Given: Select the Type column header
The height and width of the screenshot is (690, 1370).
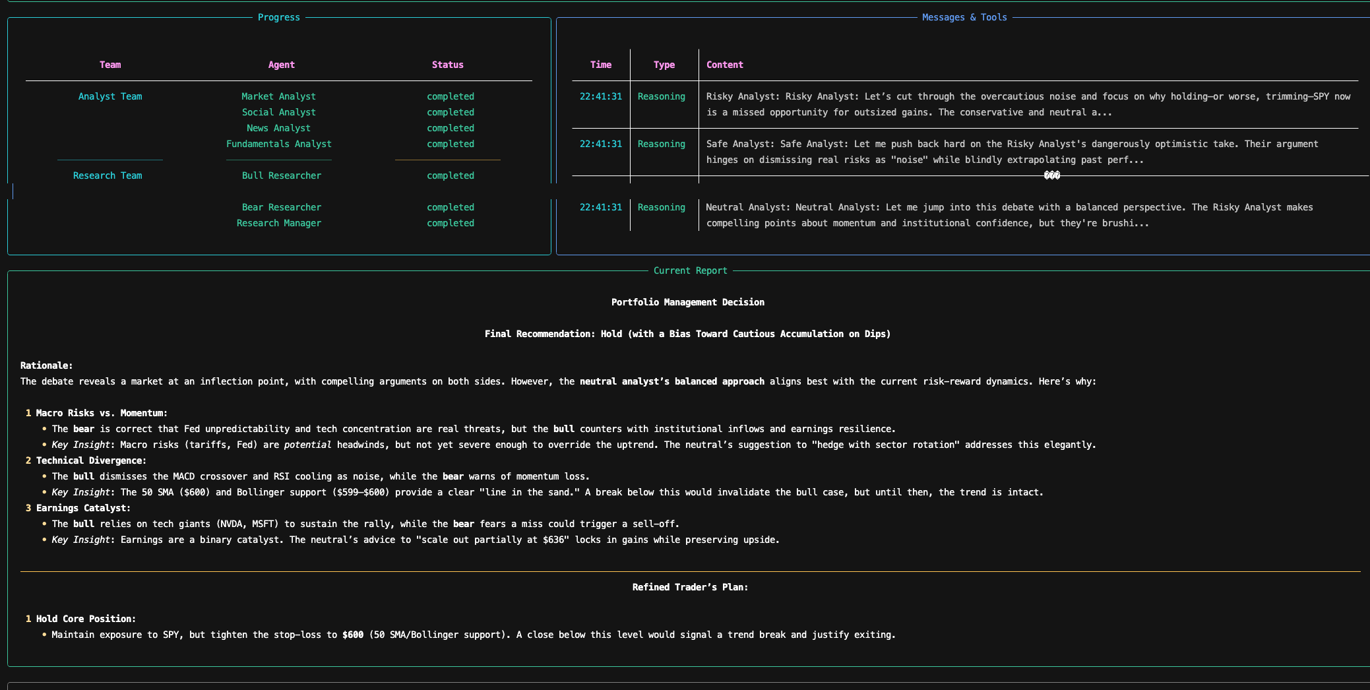Looking at the screenshot, I should click(x=664, y=65).
